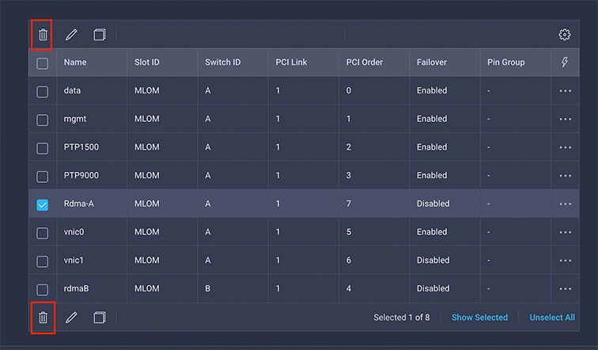
Task: Click the 'PTP9000' vNIC name
Action: [81, 175]
